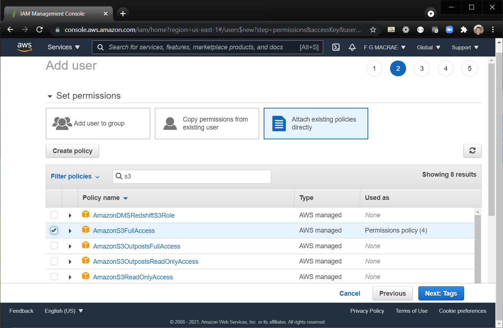Screen dimensions: 503x328
Task: Click the Previous button
Action: click(x=393, y=294)
